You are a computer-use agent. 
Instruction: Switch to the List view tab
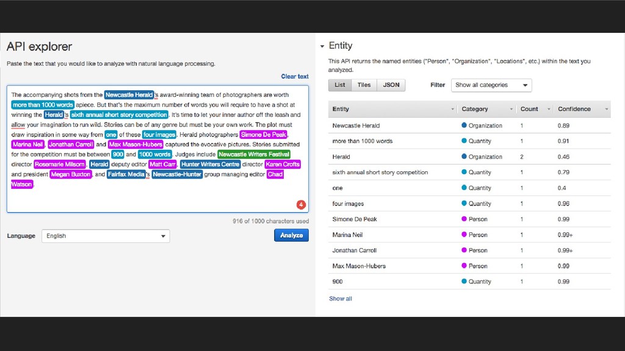pos(340,85)
